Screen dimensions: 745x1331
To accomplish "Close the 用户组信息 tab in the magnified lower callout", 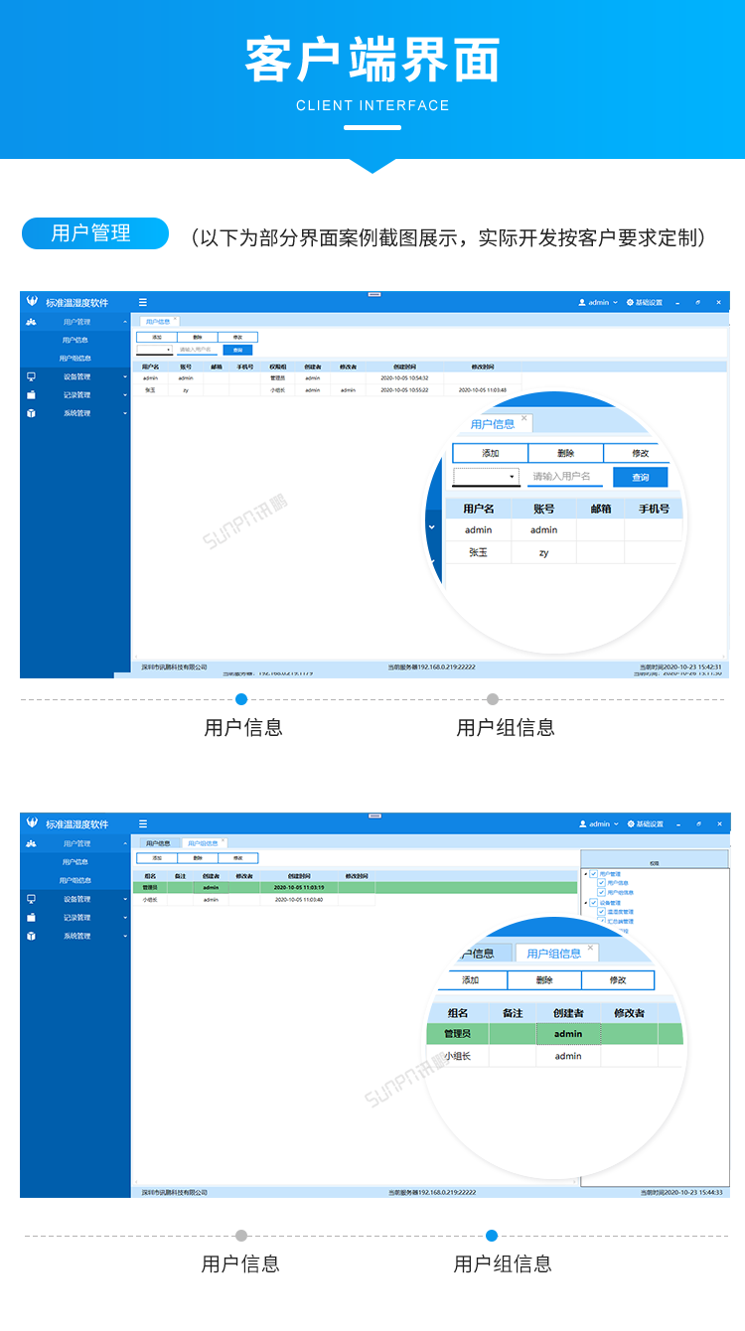I will point(591,948).
